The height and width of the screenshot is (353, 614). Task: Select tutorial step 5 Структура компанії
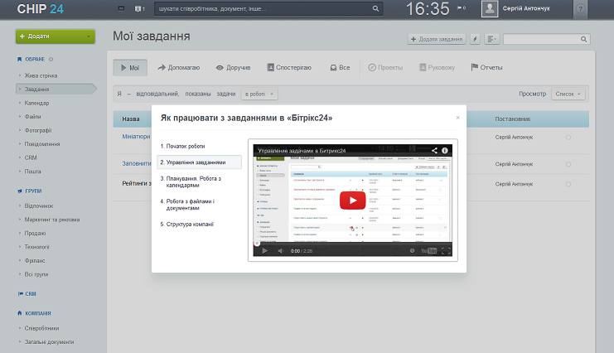pyautogui.click(x=186, y=225)
